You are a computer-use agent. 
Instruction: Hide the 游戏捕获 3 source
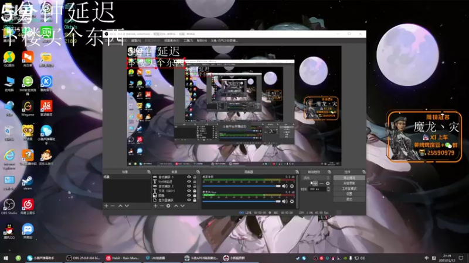[189, 177]
